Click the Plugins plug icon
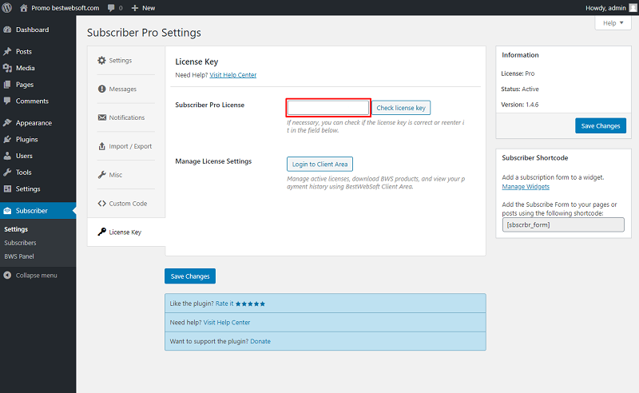 point(7,140)
